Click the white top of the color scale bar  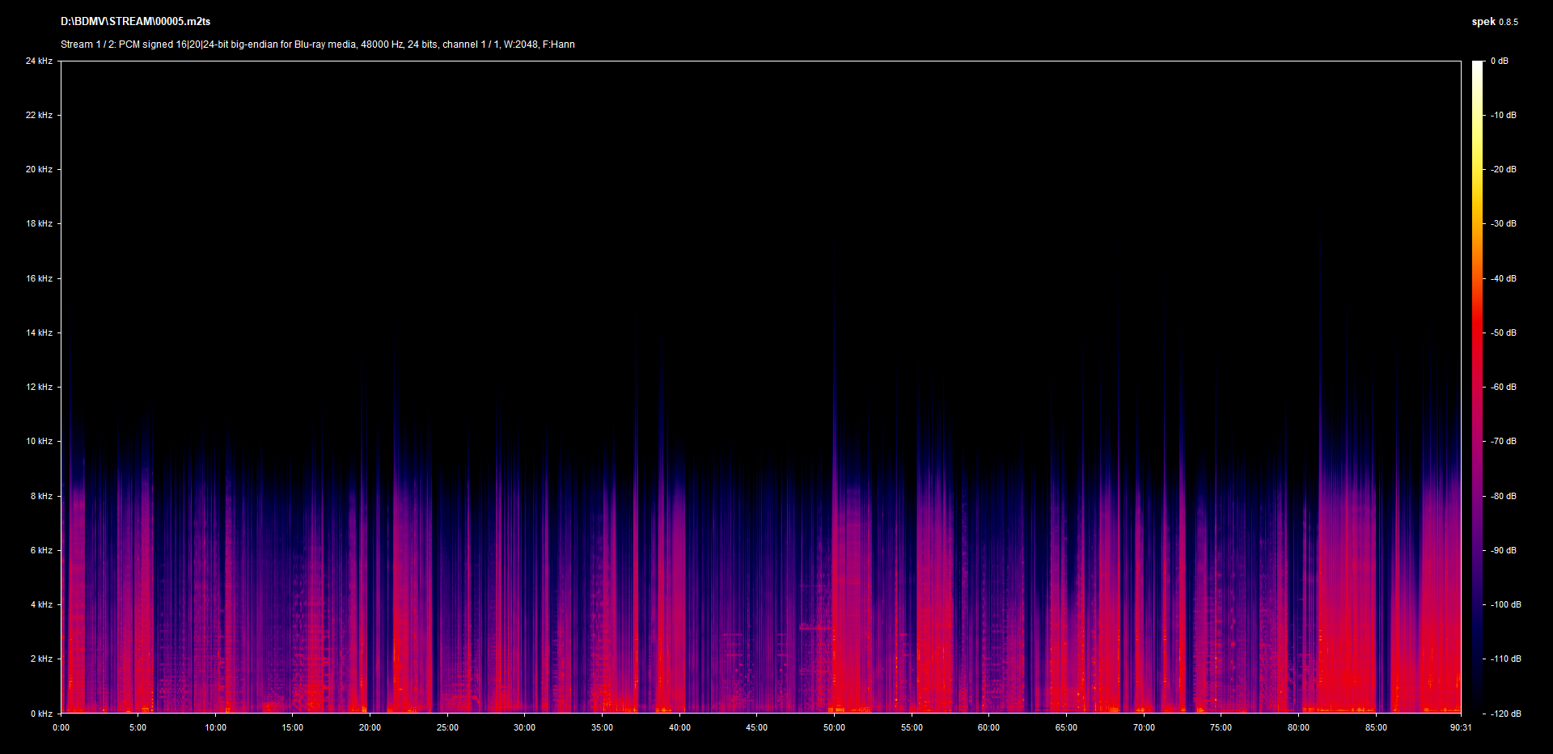[1477, 66]
